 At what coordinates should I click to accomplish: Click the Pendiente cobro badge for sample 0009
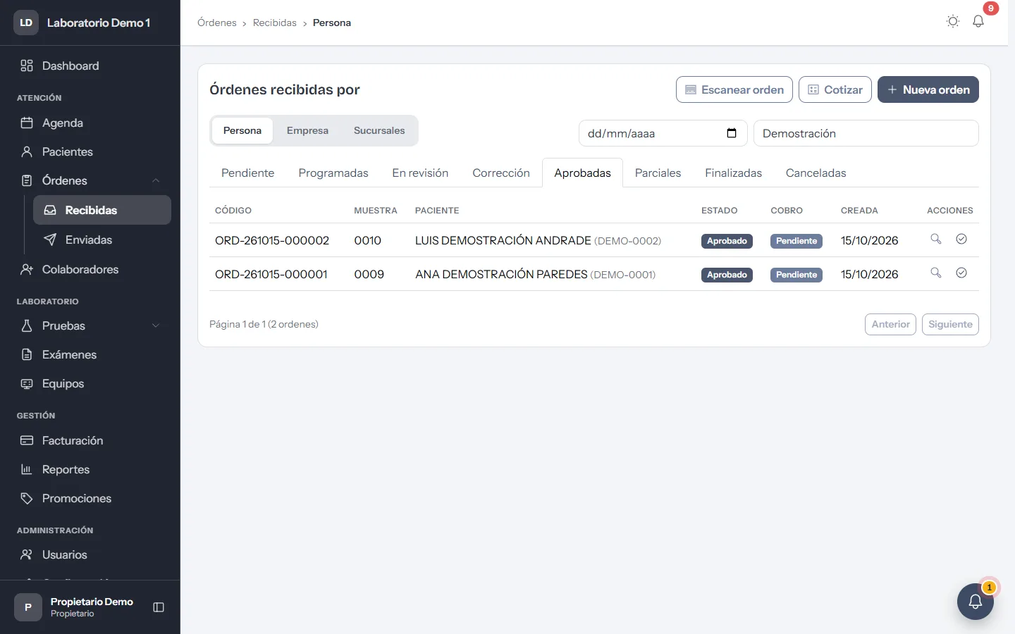click(x=796, y=275)
